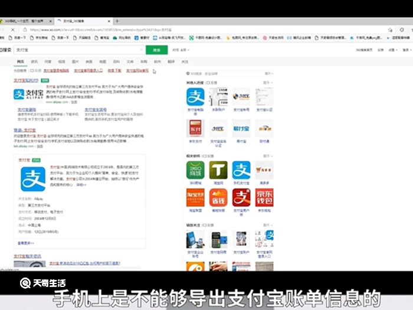Click the 支付宝电脑版 blue icon in sidebar
This screenshot has width=413, height=310.
click(x=195, y=97)
